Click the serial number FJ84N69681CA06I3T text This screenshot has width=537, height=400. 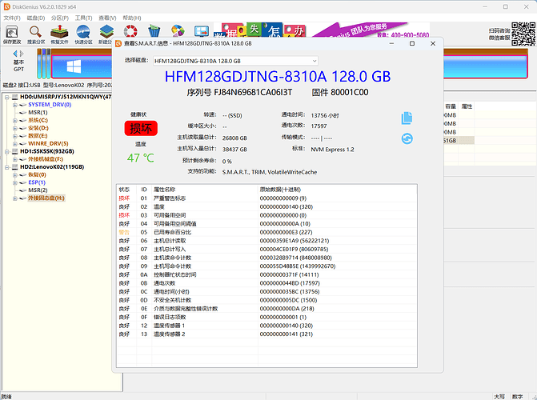[253, 93]
